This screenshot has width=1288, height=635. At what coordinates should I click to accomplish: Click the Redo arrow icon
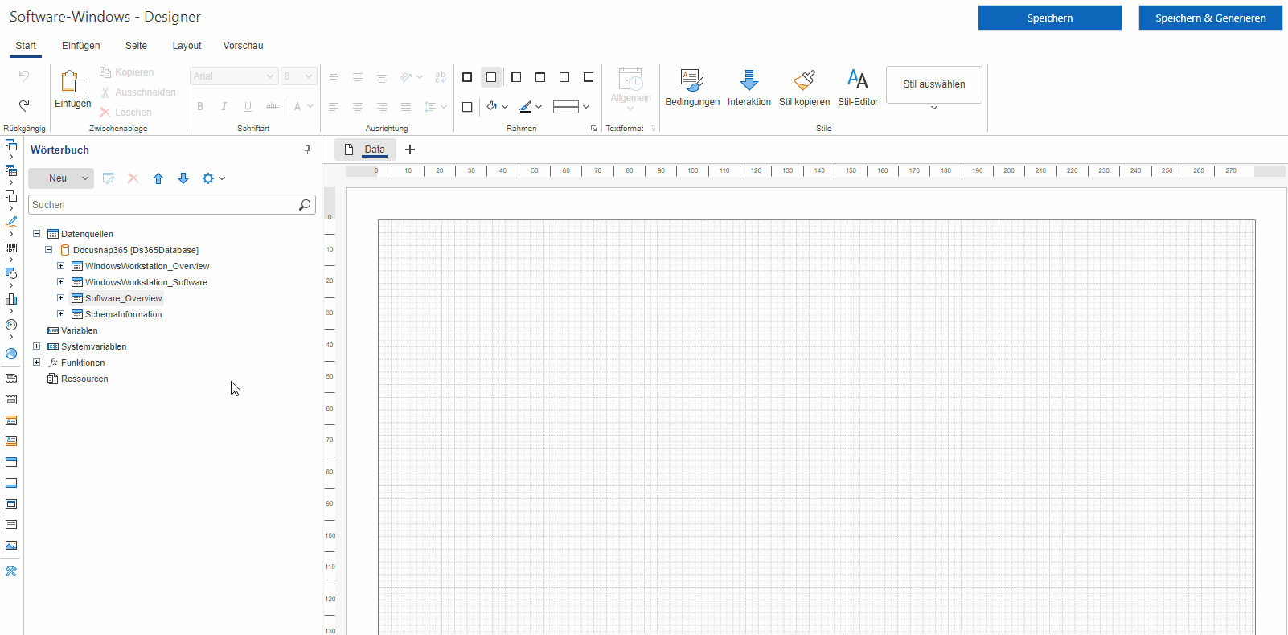[24, 105]
